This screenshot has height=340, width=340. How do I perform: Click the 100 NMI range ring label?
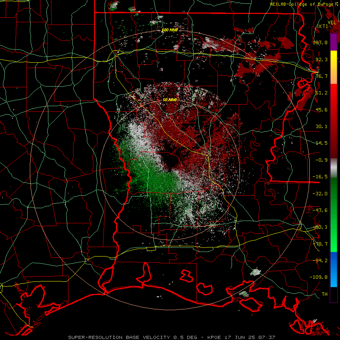[170, 30]
